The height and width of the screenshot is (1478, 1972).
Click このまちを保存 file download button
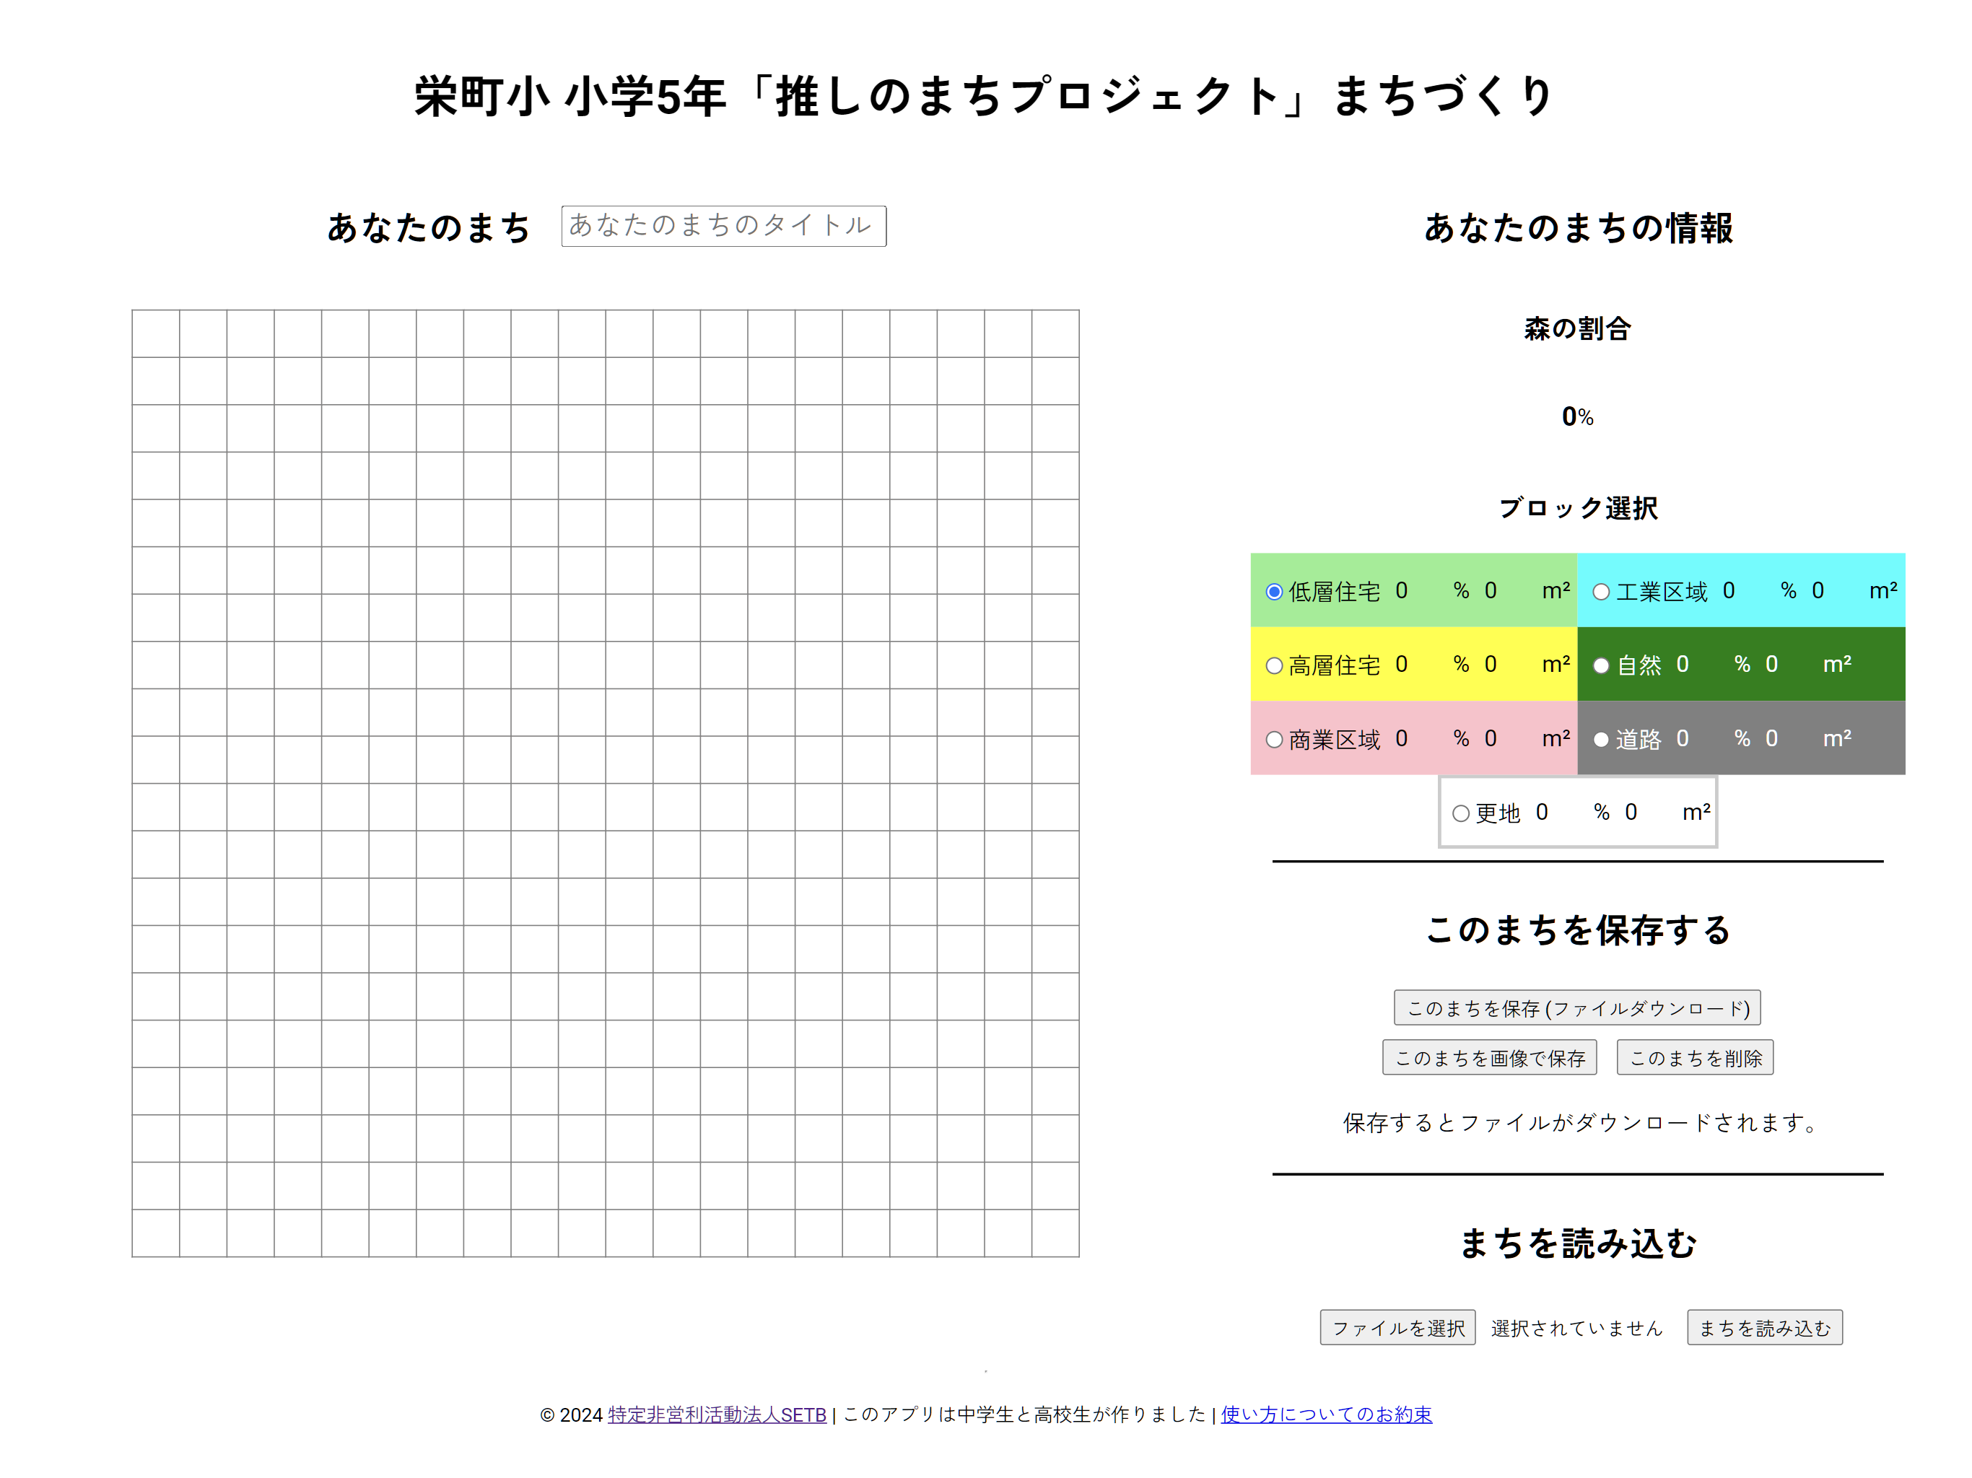[x=1576, y=1008]
